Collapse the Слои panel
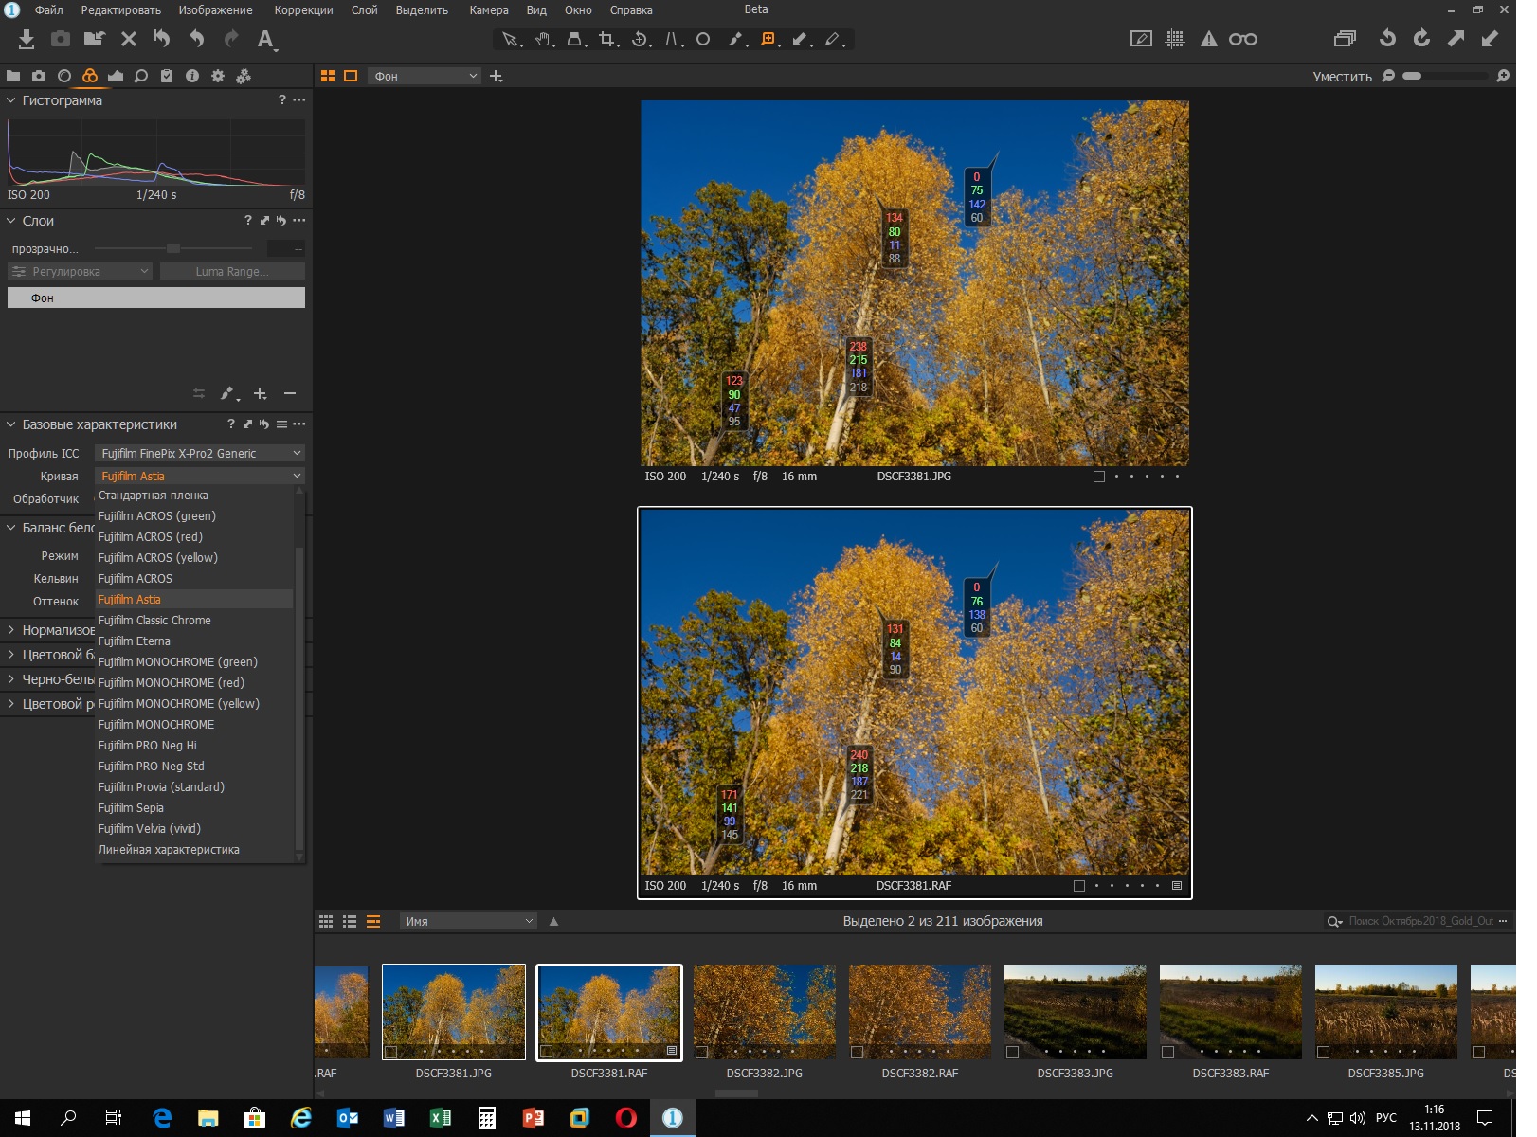 pyautogui.click(x=11, y=221)
